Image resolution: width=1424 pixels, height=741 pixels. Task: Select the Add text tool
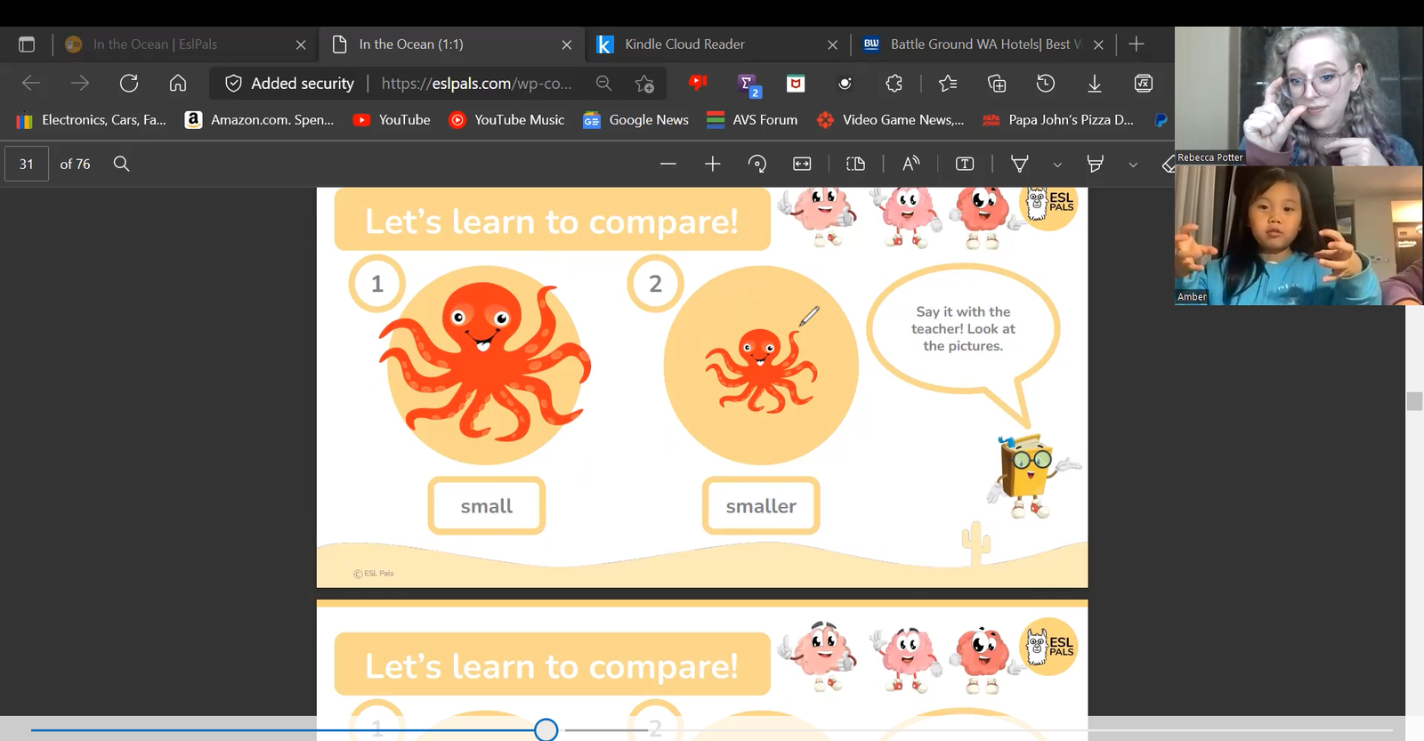coord(965,164)
